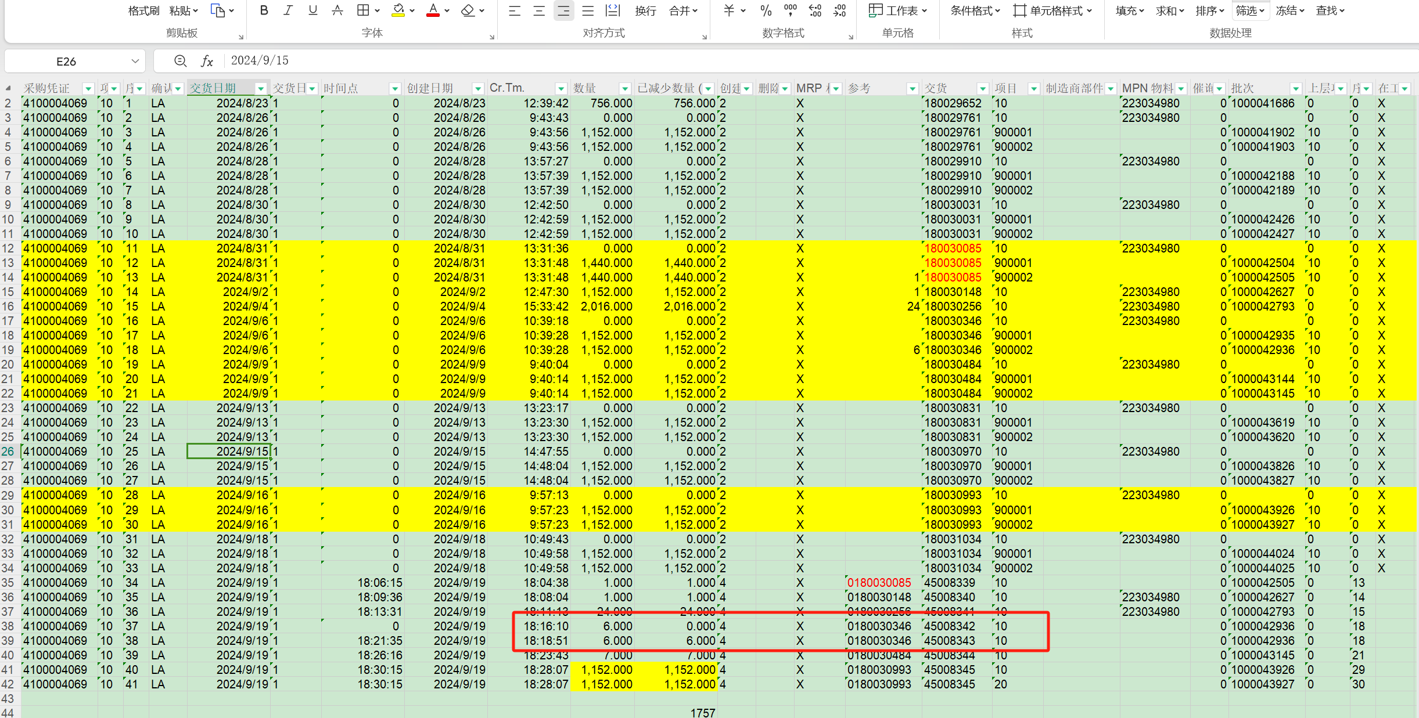The width and height of the screenshot is (1419, 718).
Task: Click the magnifier icon in the formula bar
Action: [181, 60]
